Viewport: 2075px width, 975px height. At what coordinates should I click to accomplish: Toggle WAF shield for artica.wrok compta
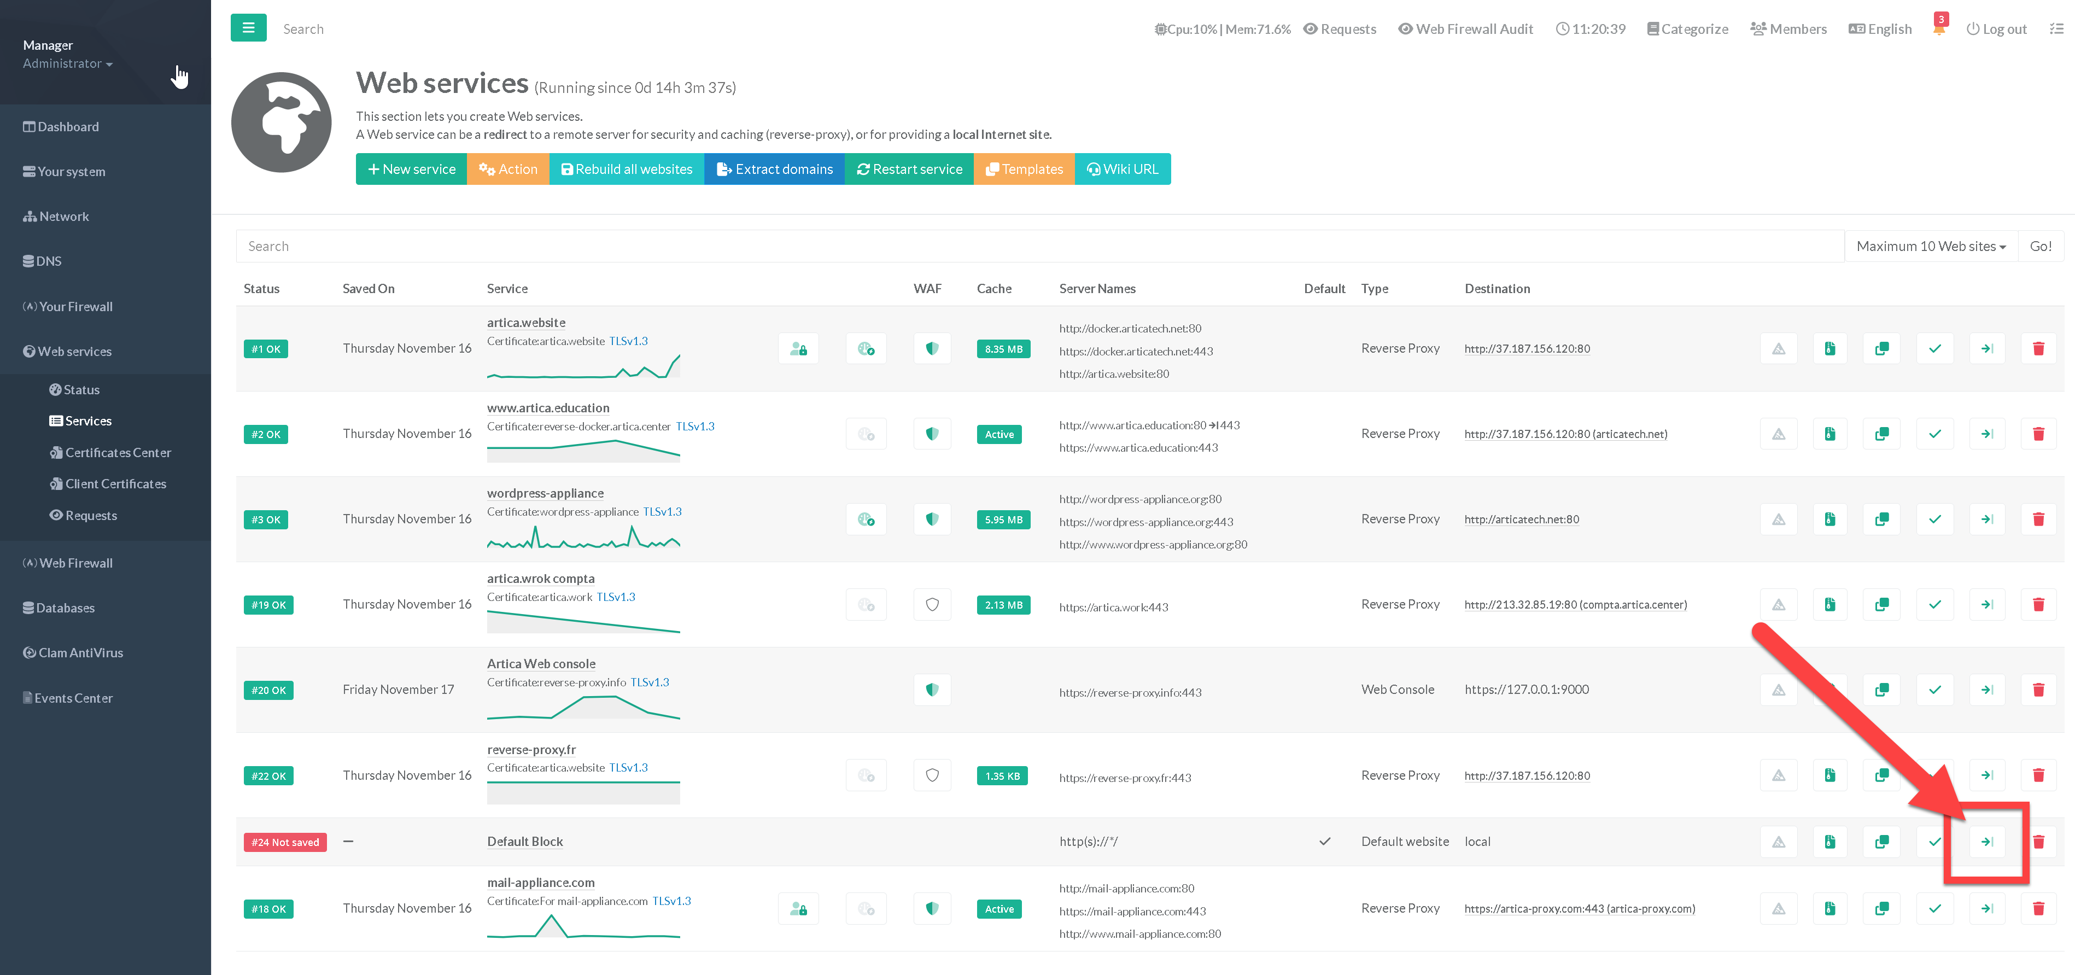932,605
